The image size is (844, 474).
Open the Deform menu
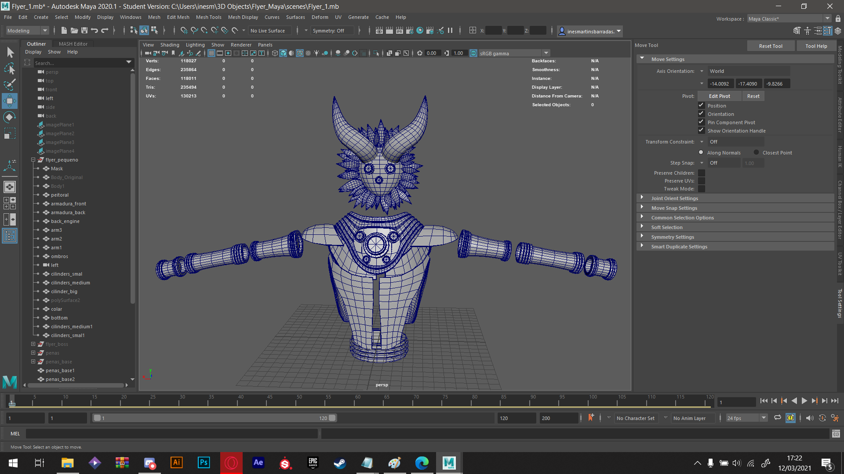point(320,17)
